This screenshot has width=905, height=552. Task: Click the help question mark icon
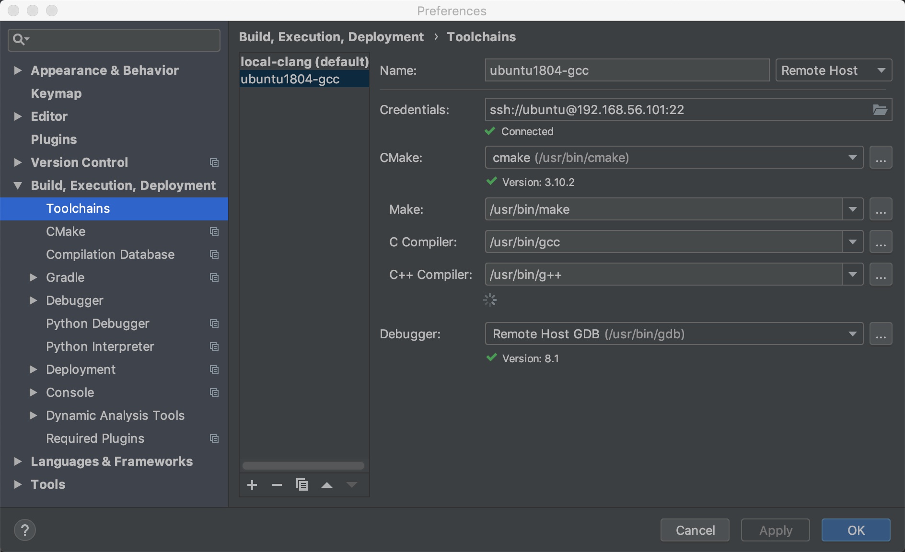[25, 530]
